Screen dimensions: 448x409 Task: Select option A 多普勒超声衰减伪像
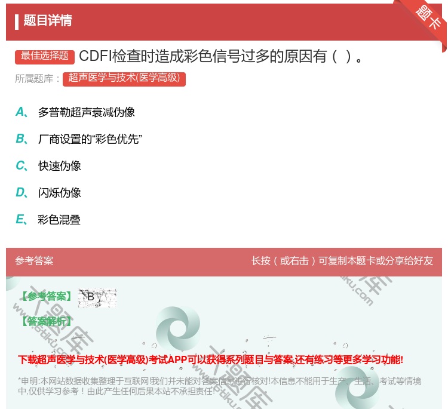click(75, 112)
